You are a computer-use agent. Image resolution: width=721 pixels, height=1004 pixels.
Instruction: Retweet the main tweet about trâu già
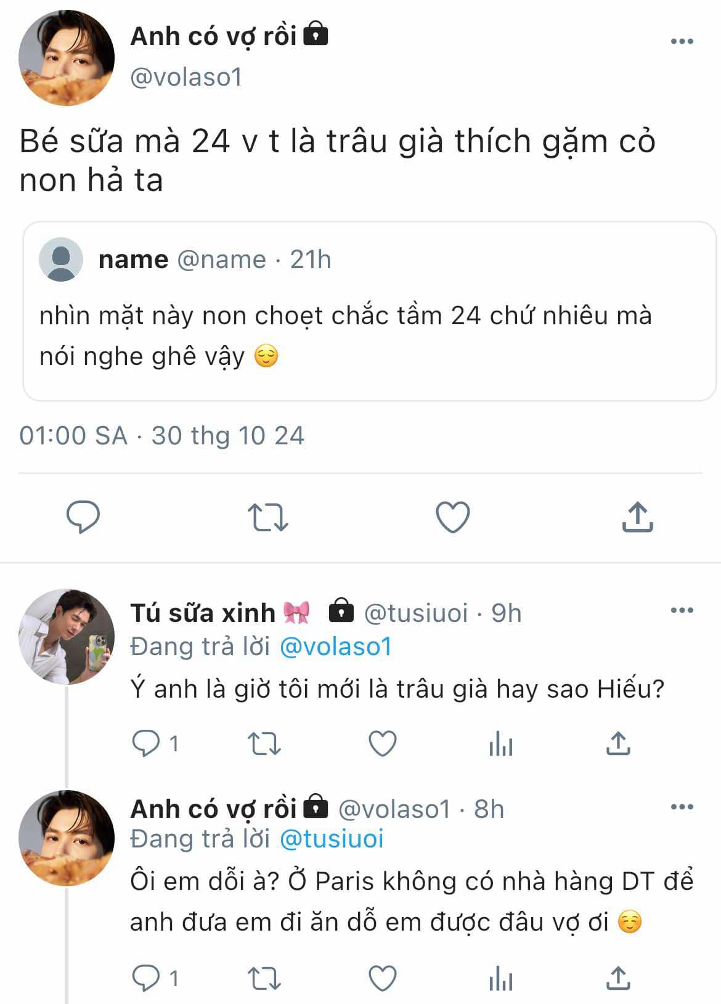(x=267, y=516)
